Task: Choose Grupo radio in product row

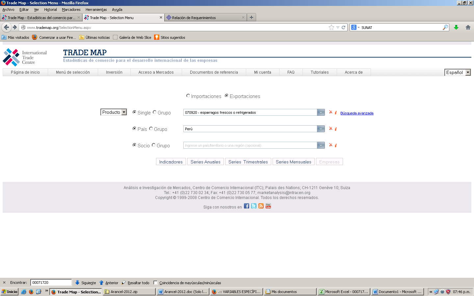Action: click(154, 112)
